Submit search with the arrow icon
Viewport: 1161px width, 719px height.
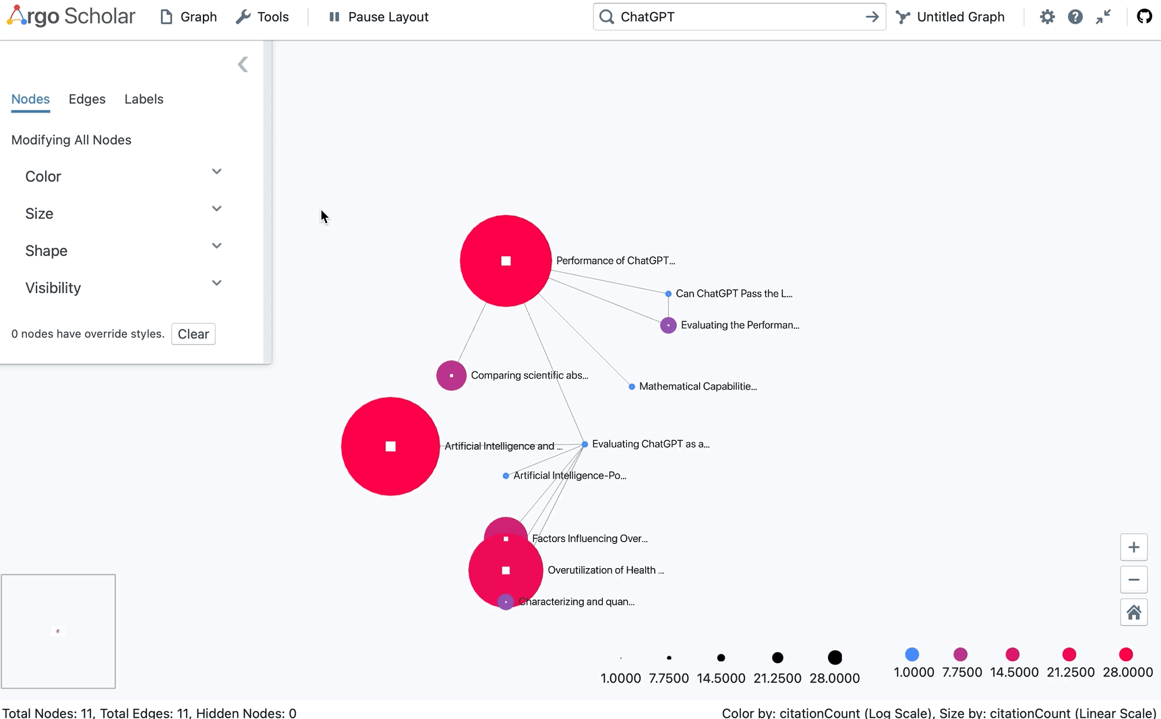(872, 17)
